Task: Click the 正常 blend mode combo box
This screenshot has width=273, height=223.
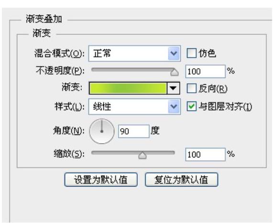Action: 134,53
